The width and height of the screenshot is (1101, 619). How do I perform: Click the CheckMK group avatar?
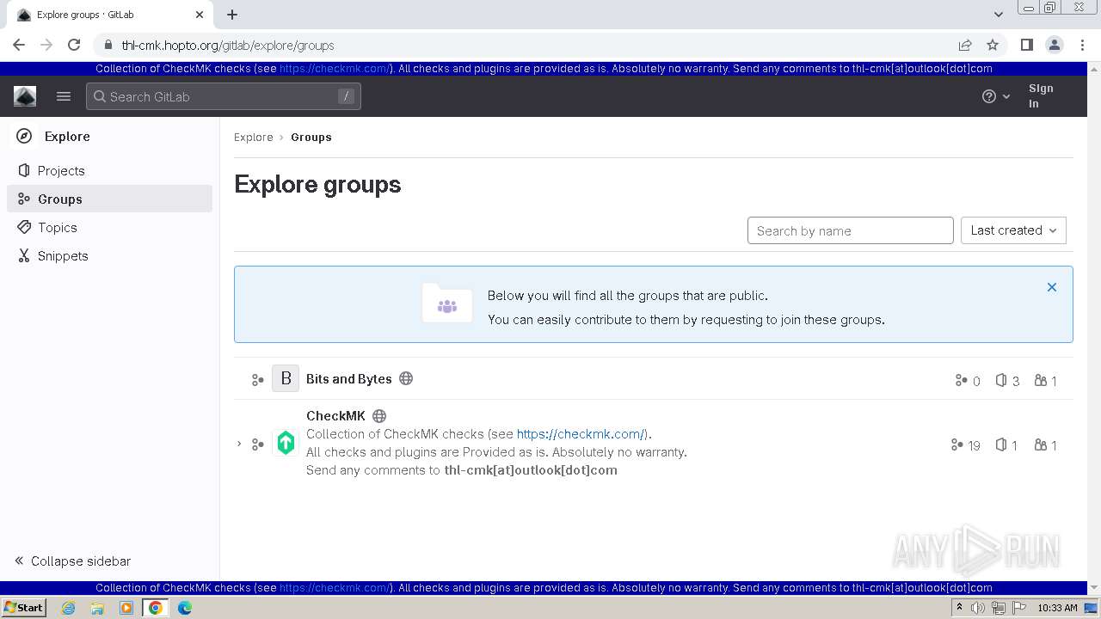286,443
